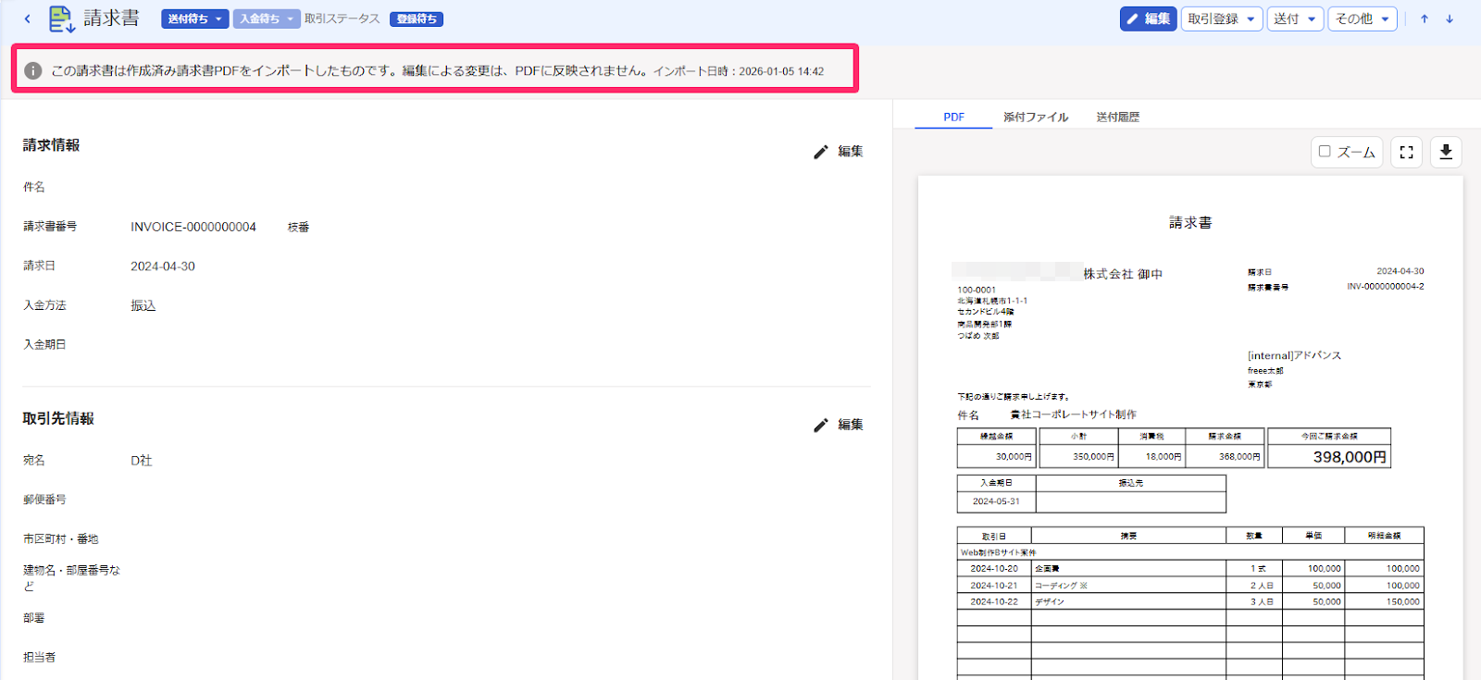Open the 入金待ち status dropdown
Screen dimensions: 1481x680
(x=267, y=19)
